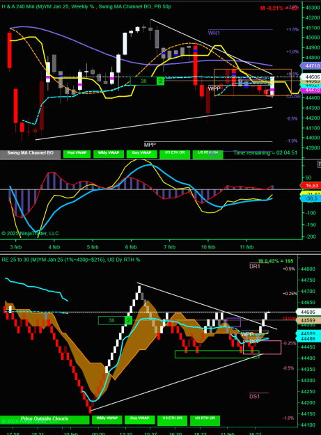Viewport: 321px width, 435px height.
Task: Click the 'Time remaining = 02:04:51' text
Action: 265,153
